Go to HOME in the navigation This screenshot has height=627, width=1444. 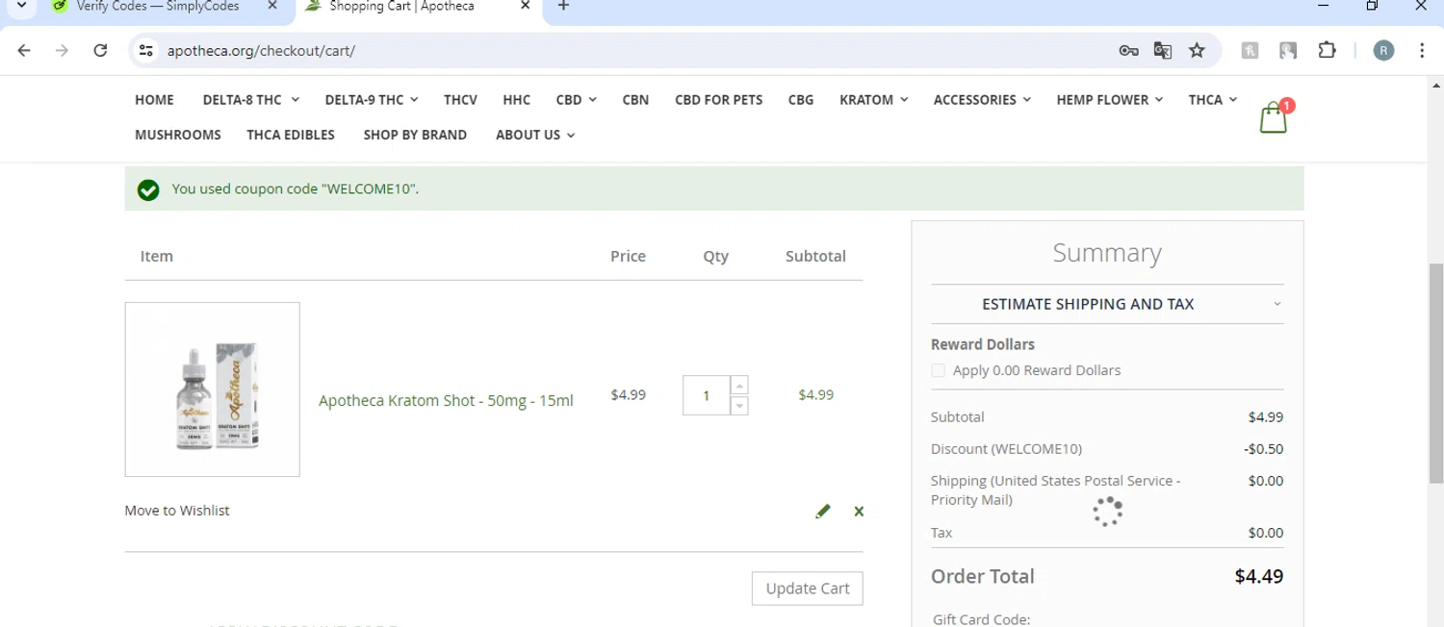click(x=154, y=100)
